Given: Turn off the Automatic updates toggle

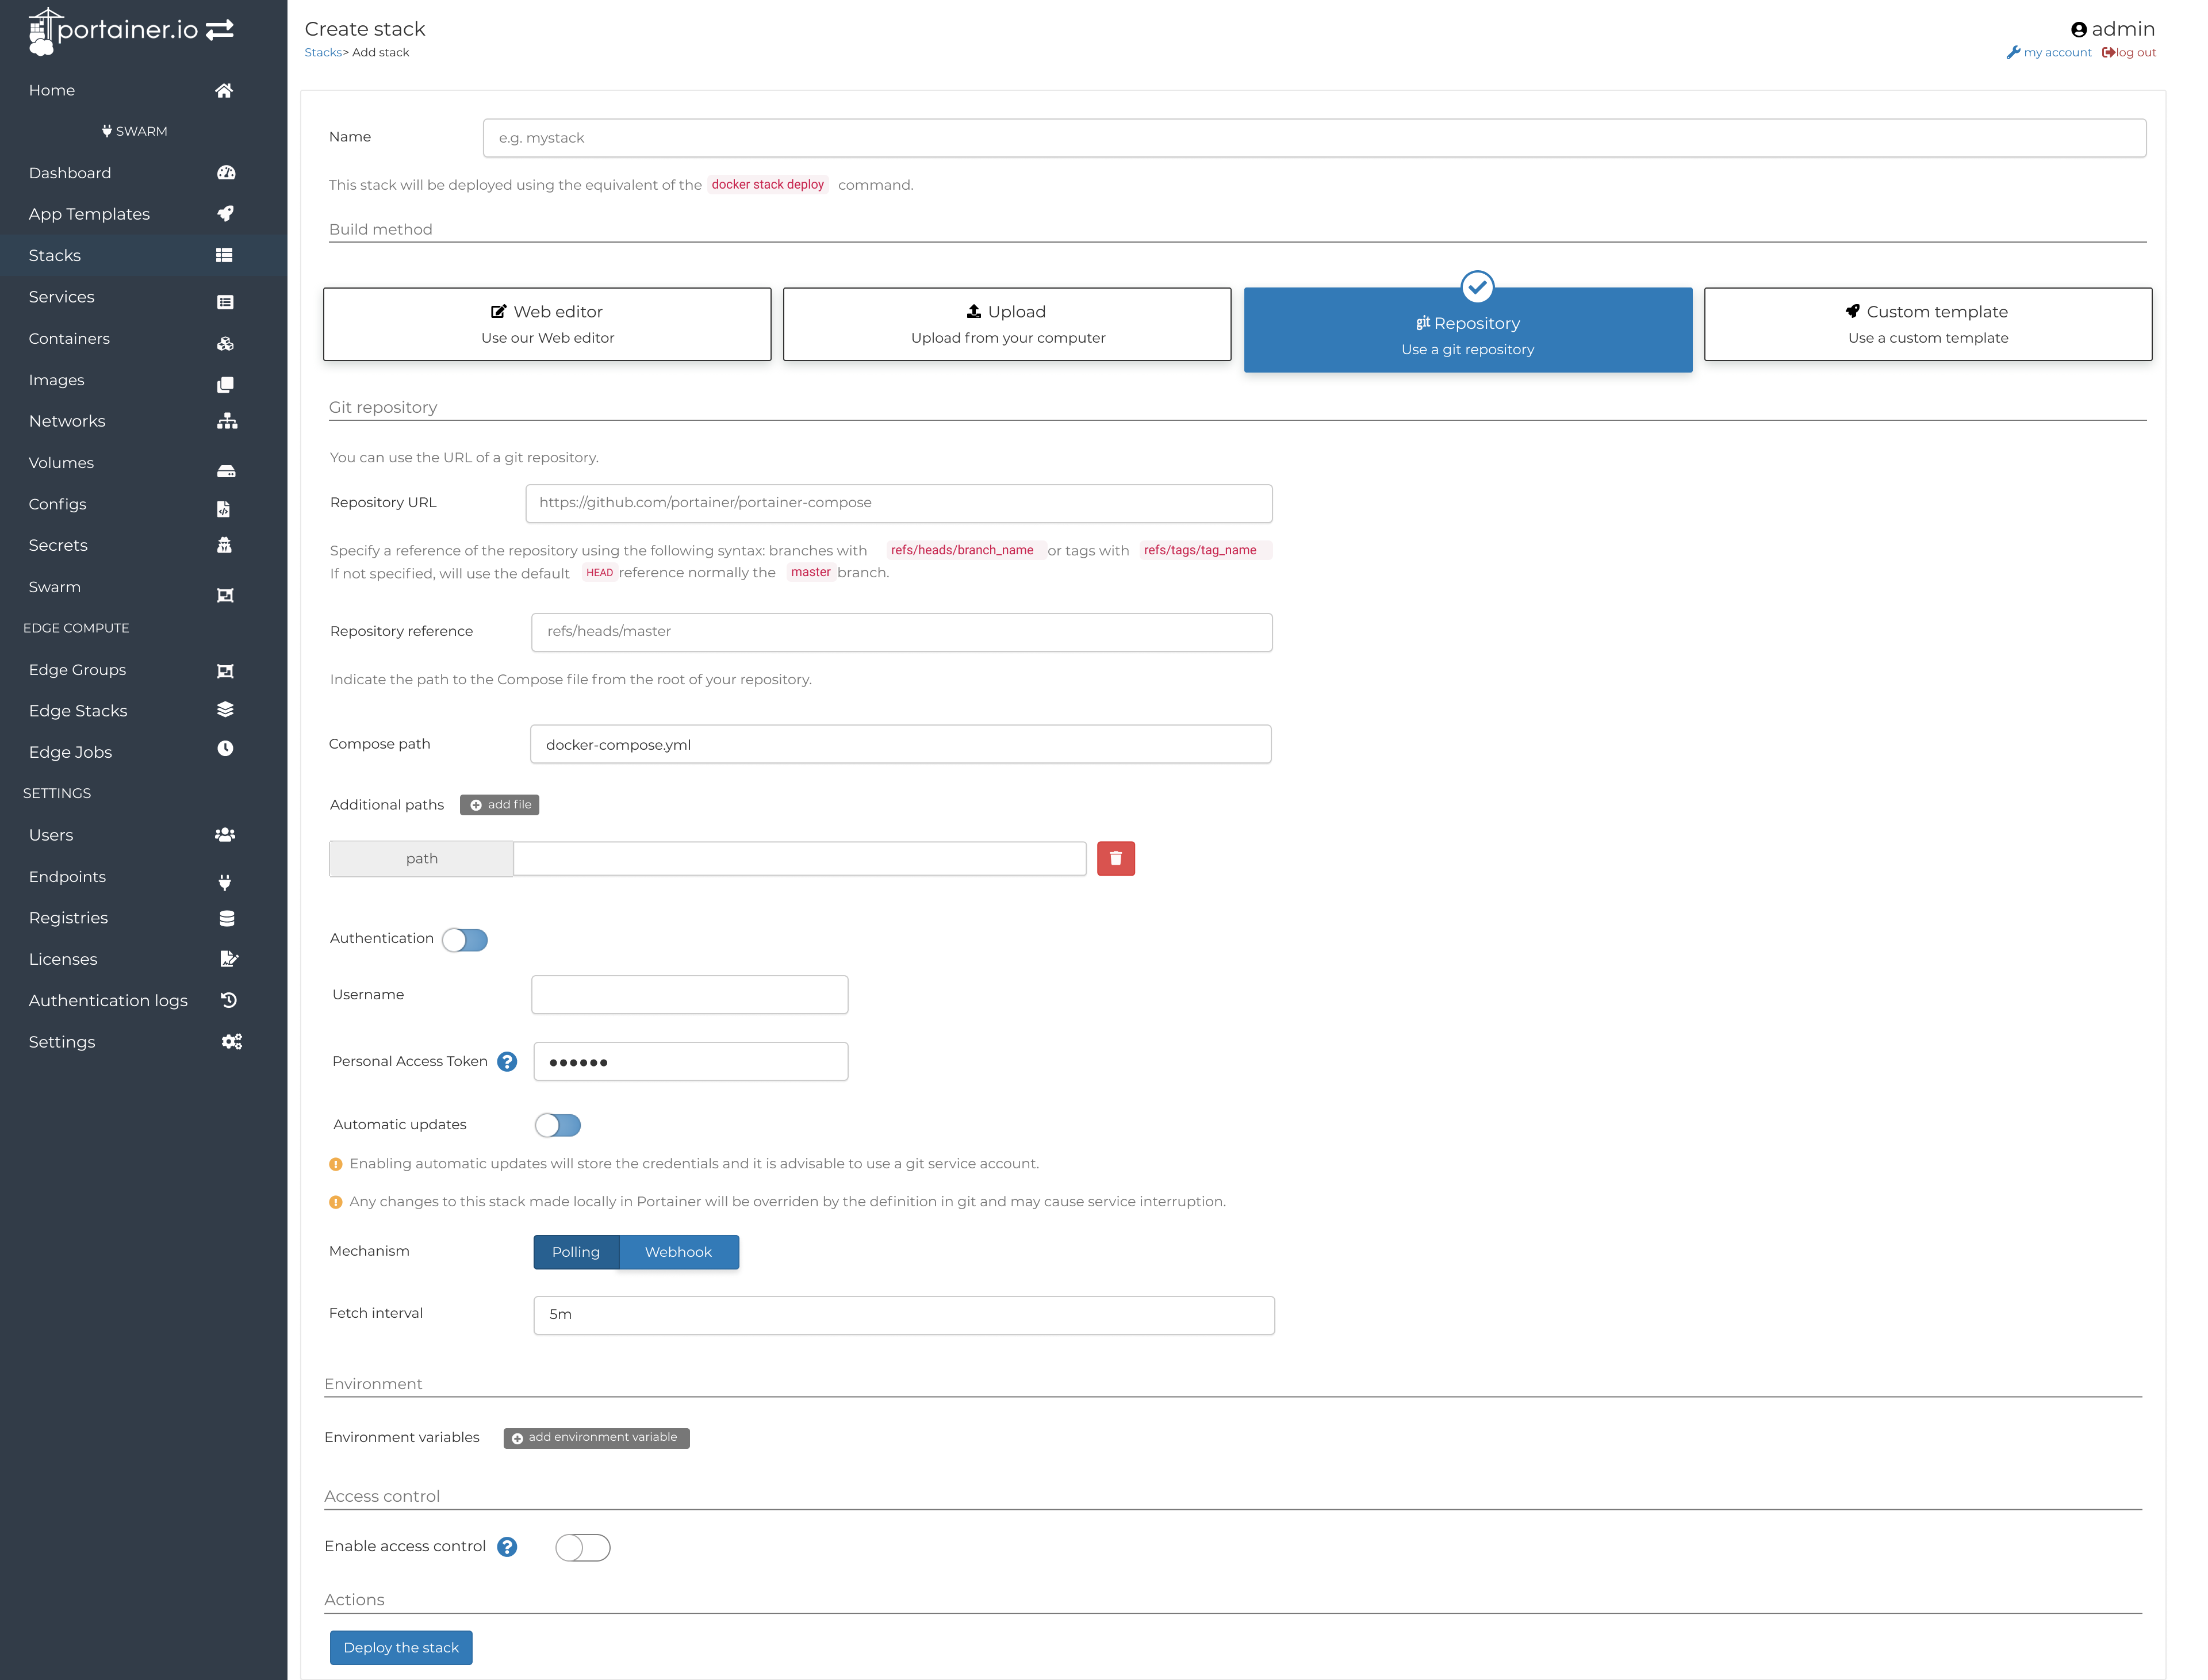Looking at the screenshot, I should click(x=557, y=1124).
